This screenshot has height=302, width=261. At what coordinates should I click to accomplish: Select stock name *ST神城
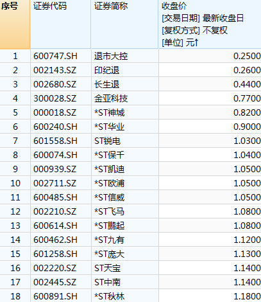point(109,112)
